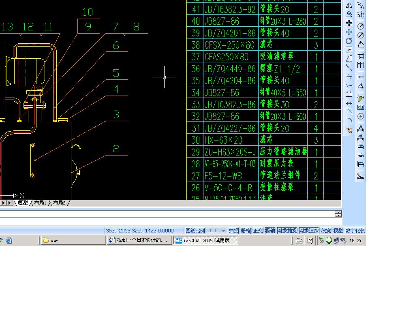The height and width of the screenshot is (311, 415).
Task: Select part number 26 V-50-C-4-R cell
Action: (x=231, y=188)
